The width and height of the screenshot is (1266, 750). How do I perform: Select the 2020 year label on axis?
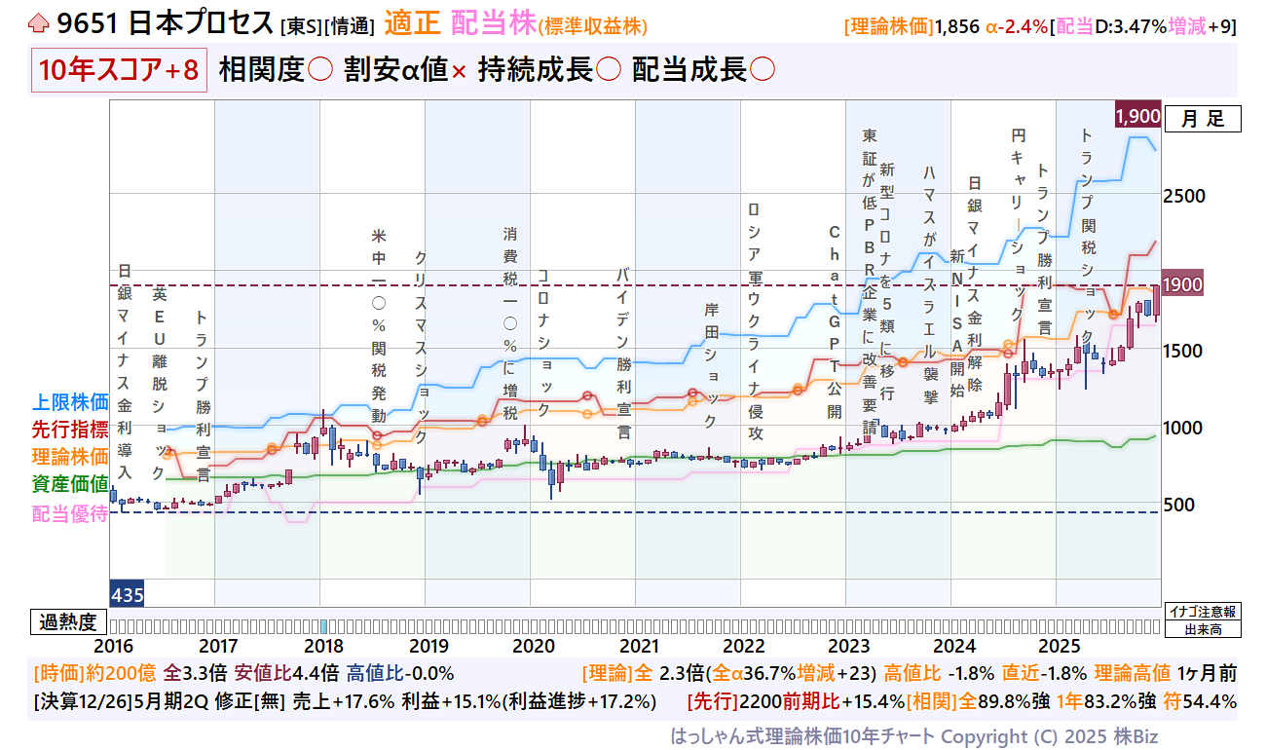pyautogui.click(x=533, y=646)
